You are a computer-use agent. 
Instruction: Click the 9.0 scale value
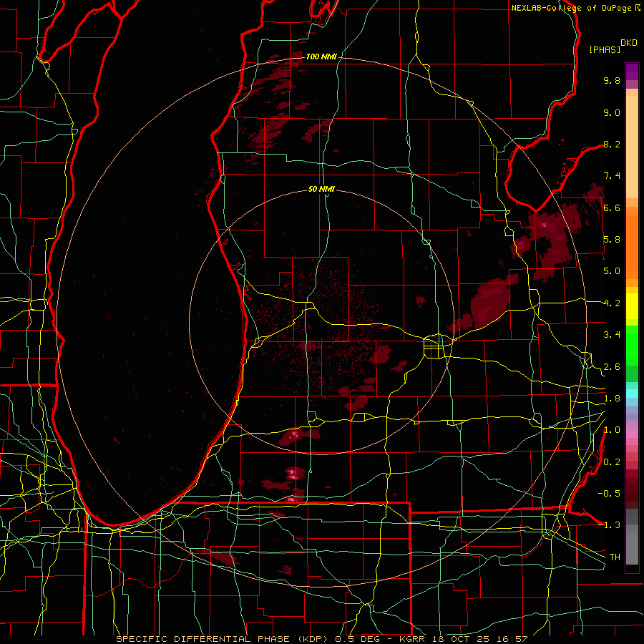(612, 112)
